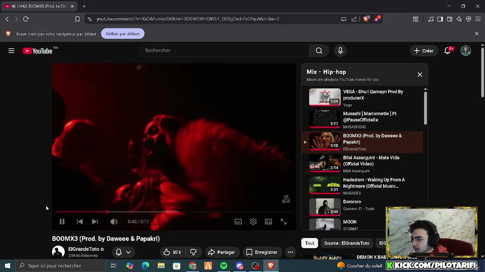
Task: Dismiss the Brave default browser bar
Action: [477, 34]
